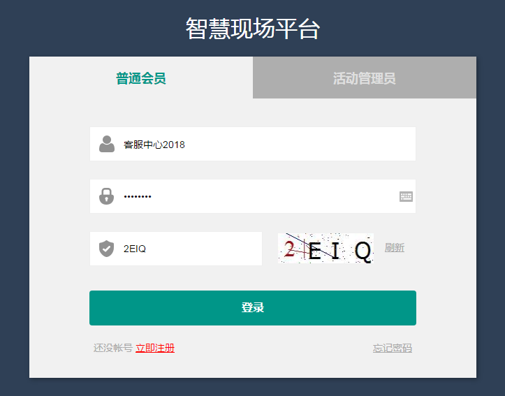Click the letter Q in the captcha image
The image size is (505, 396).
click(x=363, y=251)
